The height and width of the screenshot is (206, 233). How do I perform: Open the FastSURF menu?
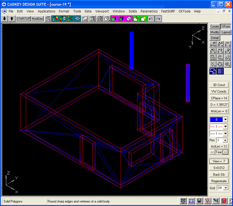click(168, 11)
